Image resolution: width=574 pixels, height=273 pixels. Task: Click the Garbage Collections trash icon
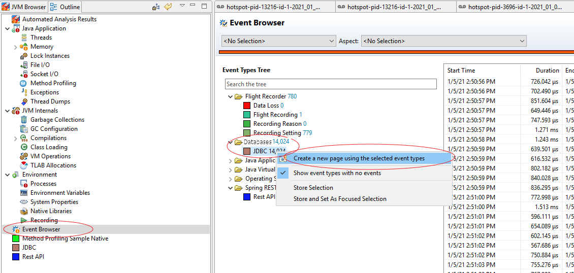point(24,120)
